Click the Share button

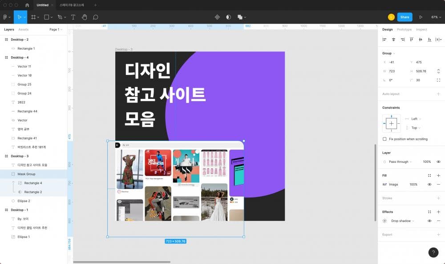pos(405,17)
